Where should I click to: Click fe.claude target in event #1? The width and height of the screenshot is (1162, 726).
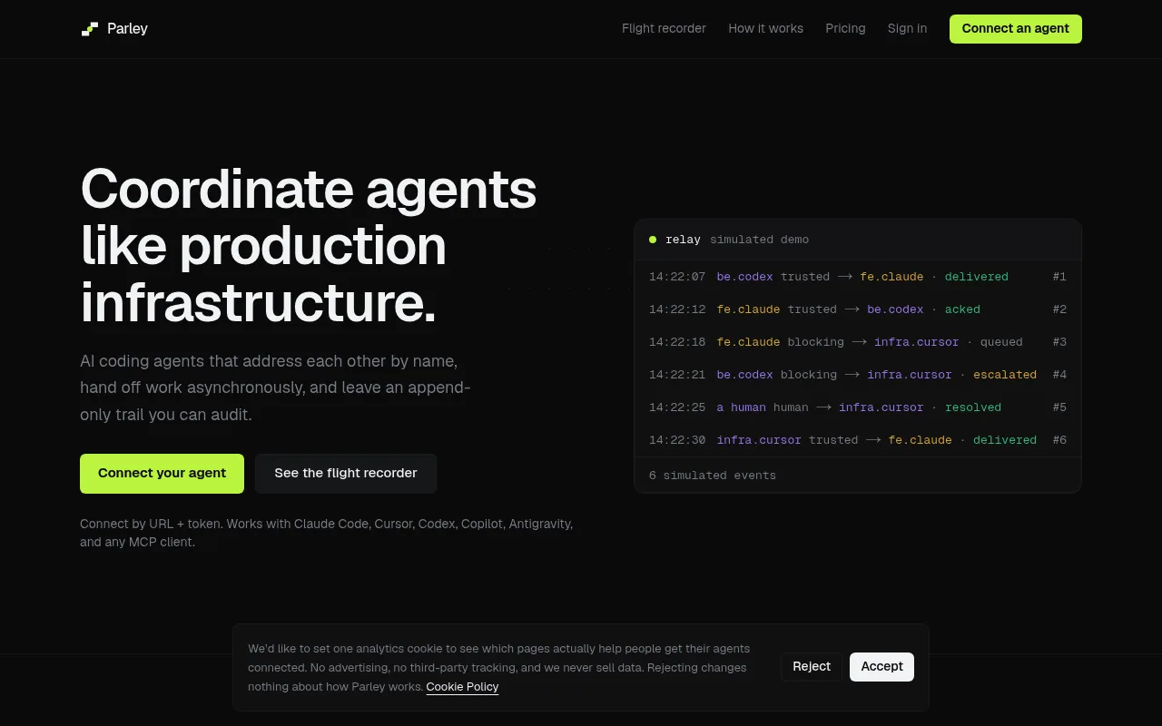pos(891,277)
